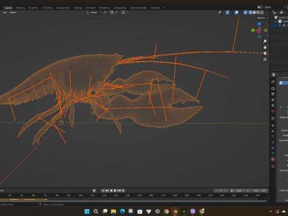Screen dimensions: 288x216
Task: Open the Modifiers properties tab
Action: (x=273, y=131)
